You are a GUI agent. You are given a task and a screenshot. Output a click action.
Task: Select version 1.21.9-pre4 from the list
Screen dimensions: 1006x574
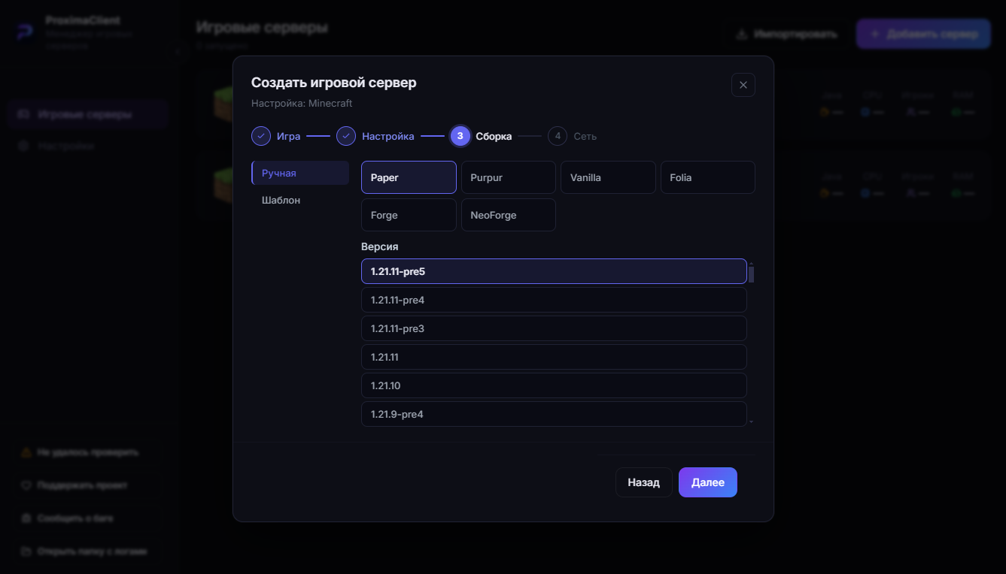[x=554, y=414]
